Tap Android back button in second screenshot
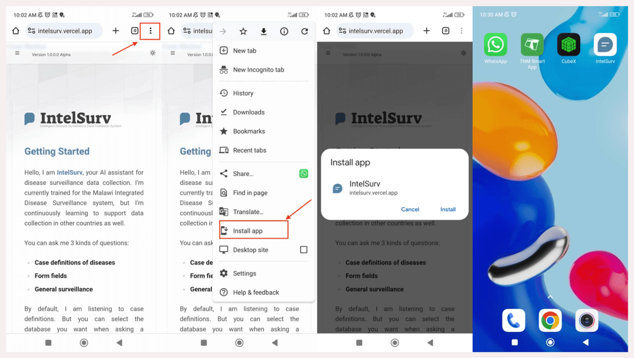The height and width of the screenshot is (358, 634). (x=274, y=343)
